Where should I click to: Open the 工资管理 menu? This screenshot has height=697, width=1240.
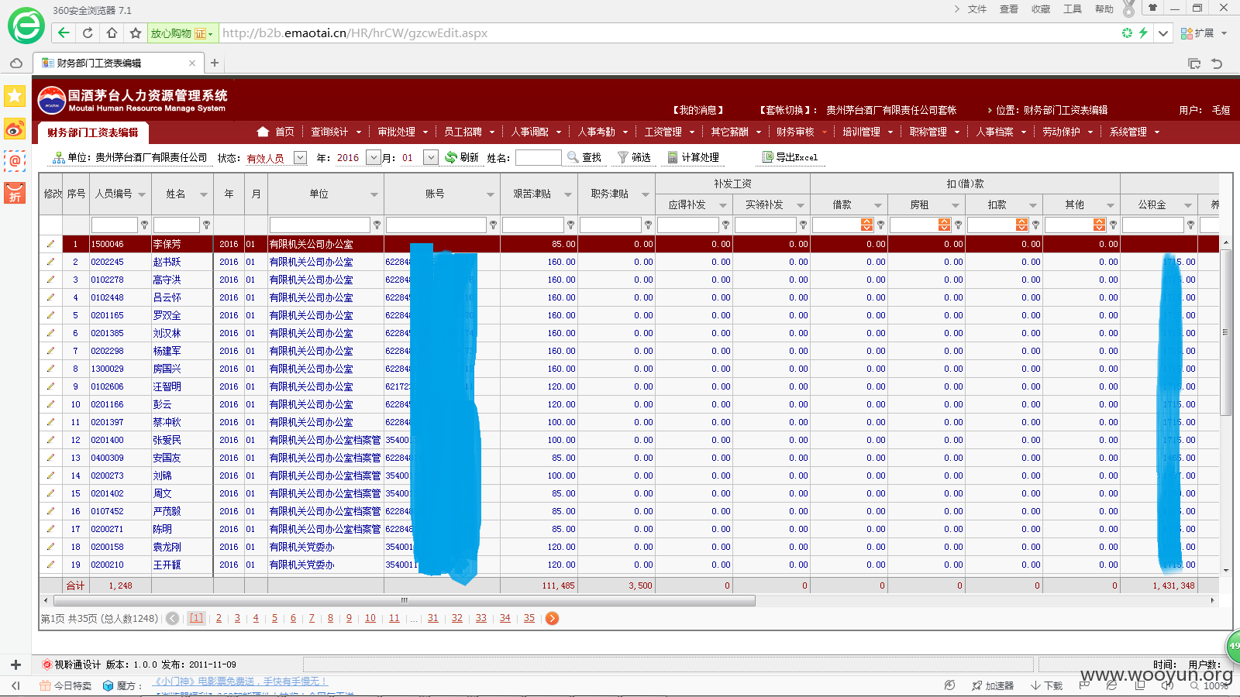[668, 132]
